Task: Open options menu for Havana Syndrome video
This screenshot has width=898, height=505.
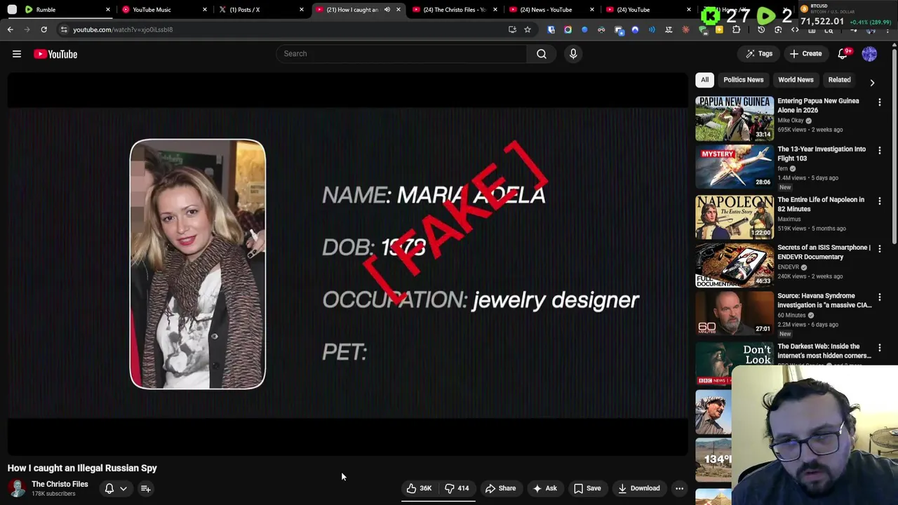Action: coord(880,297)
